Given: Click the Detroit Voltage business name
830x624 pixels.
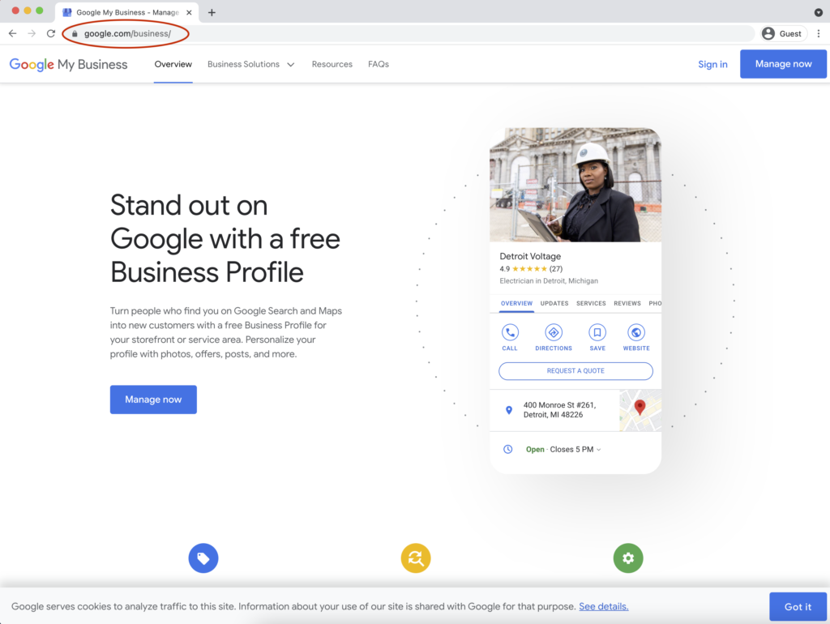Looking at the screenshot, I should (x=530, y=256).
